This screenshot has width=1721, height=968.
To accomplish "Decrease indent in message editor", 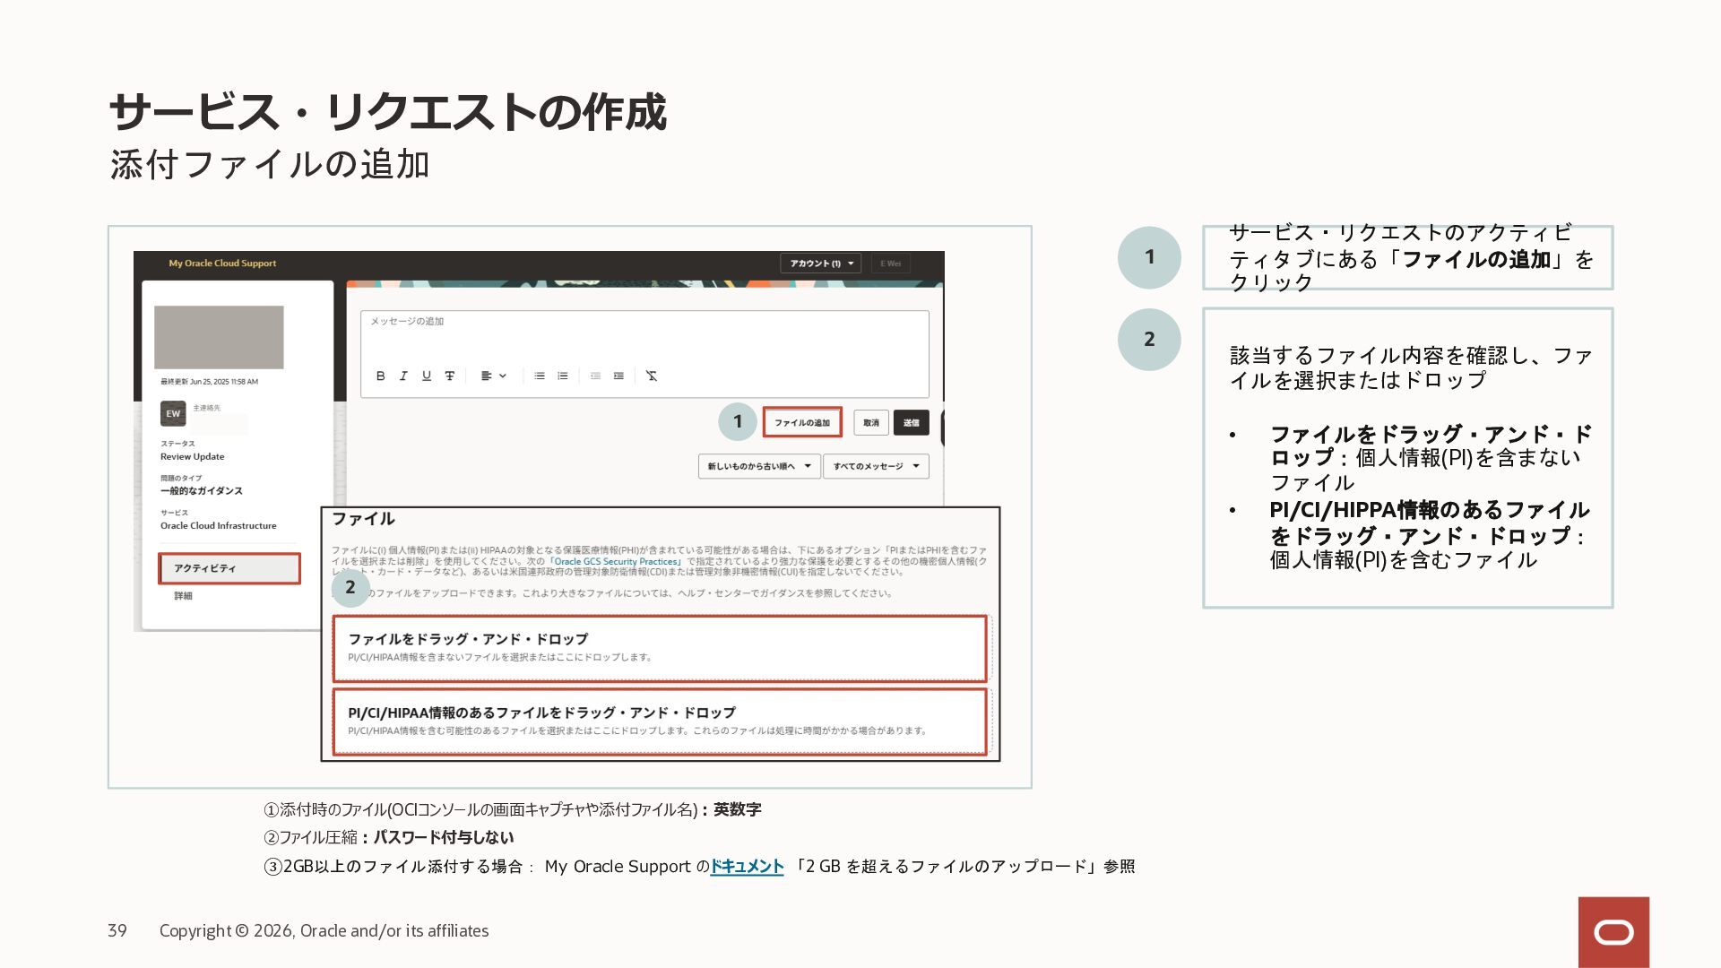I will 595,376.
